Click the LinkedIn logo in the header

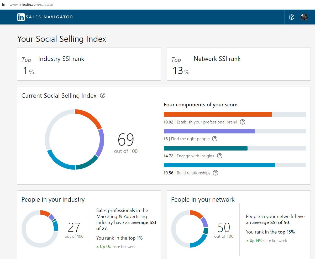coord(21,17)
